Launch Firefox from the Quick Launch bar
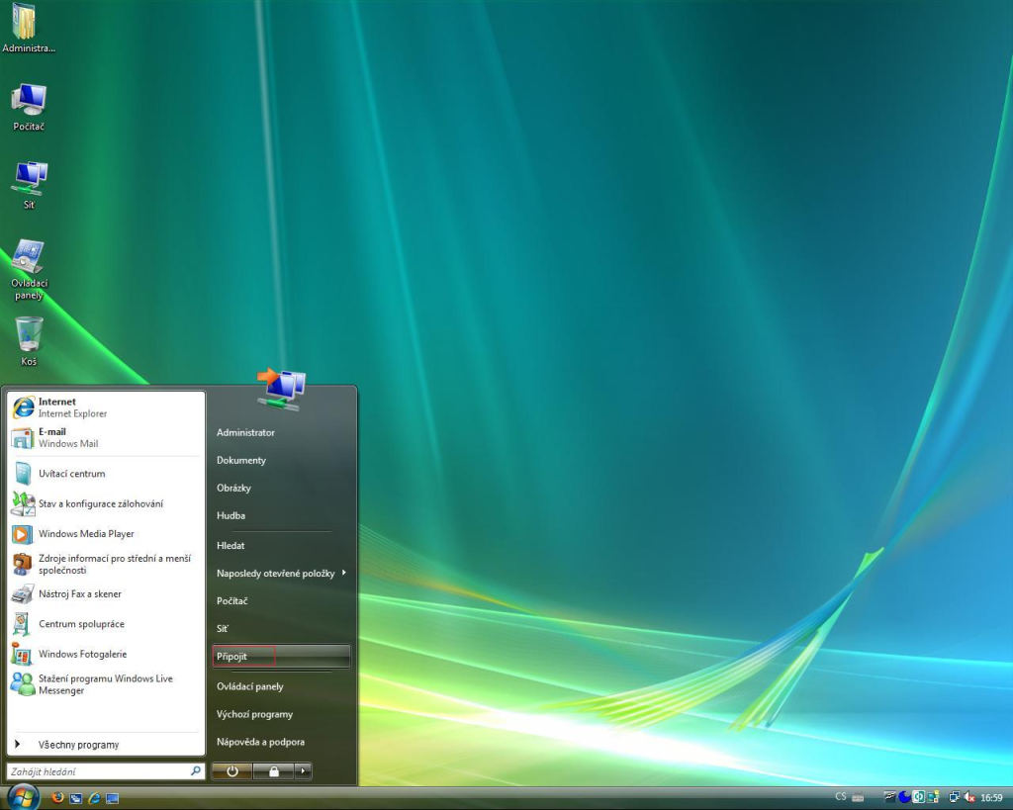Viewport: 1013px width, 810px height. click(x=57, y=797)
